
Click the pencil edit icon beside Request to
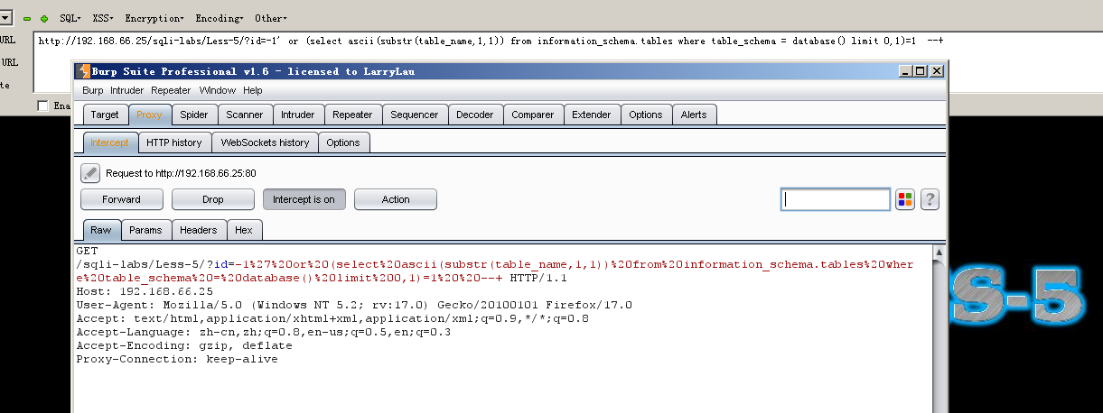click(x=90, y=172)
